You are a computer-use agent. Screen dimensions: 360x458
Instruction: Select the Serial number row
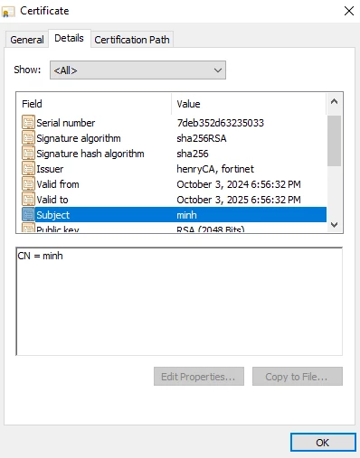click(174, 123)
